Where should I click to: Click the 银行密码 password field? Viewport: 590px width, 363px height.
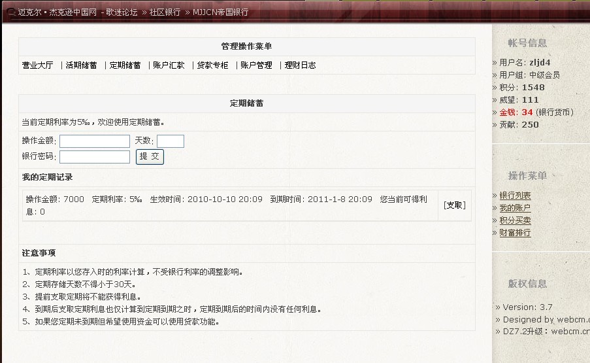pos(95,157)
